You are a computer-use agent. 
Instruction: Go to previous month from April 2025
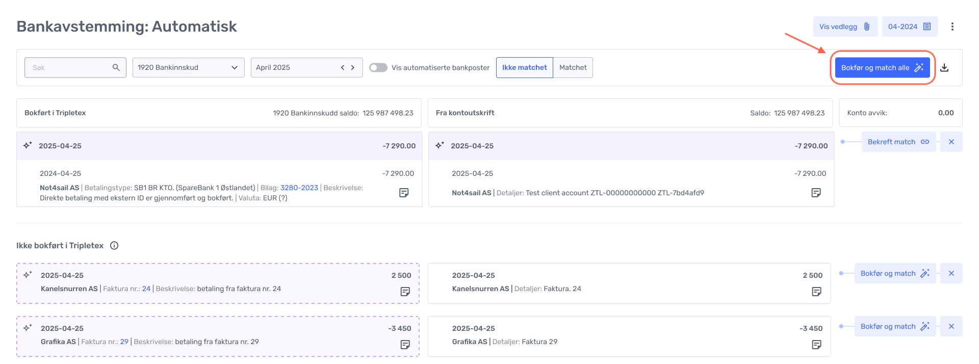click(343, 67)
